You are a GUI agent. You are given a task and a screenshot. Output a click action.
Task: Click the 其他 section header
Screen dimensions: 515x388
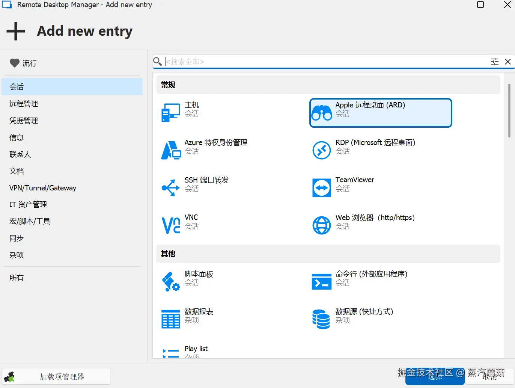tap(328, 254)
